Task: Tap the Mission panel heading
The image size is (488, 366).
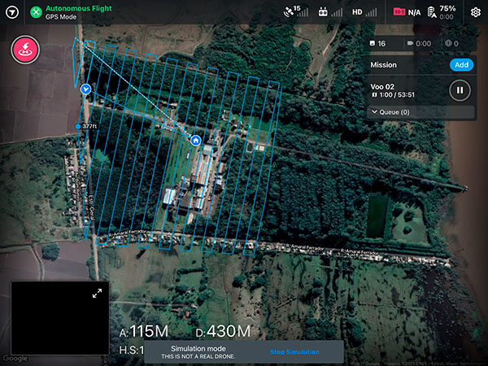Action: click(x=383, y=65)
